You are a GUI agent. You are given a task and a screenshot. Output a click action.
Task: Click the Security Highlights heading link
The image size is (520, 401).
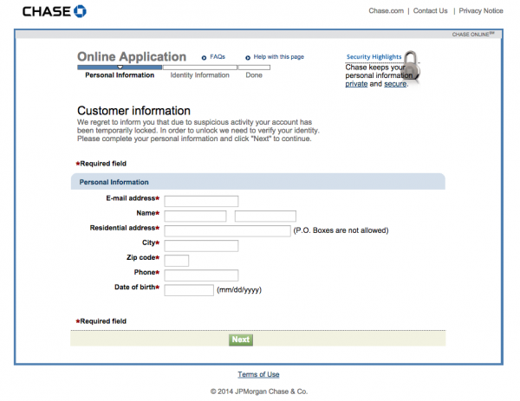click(374, 56)
